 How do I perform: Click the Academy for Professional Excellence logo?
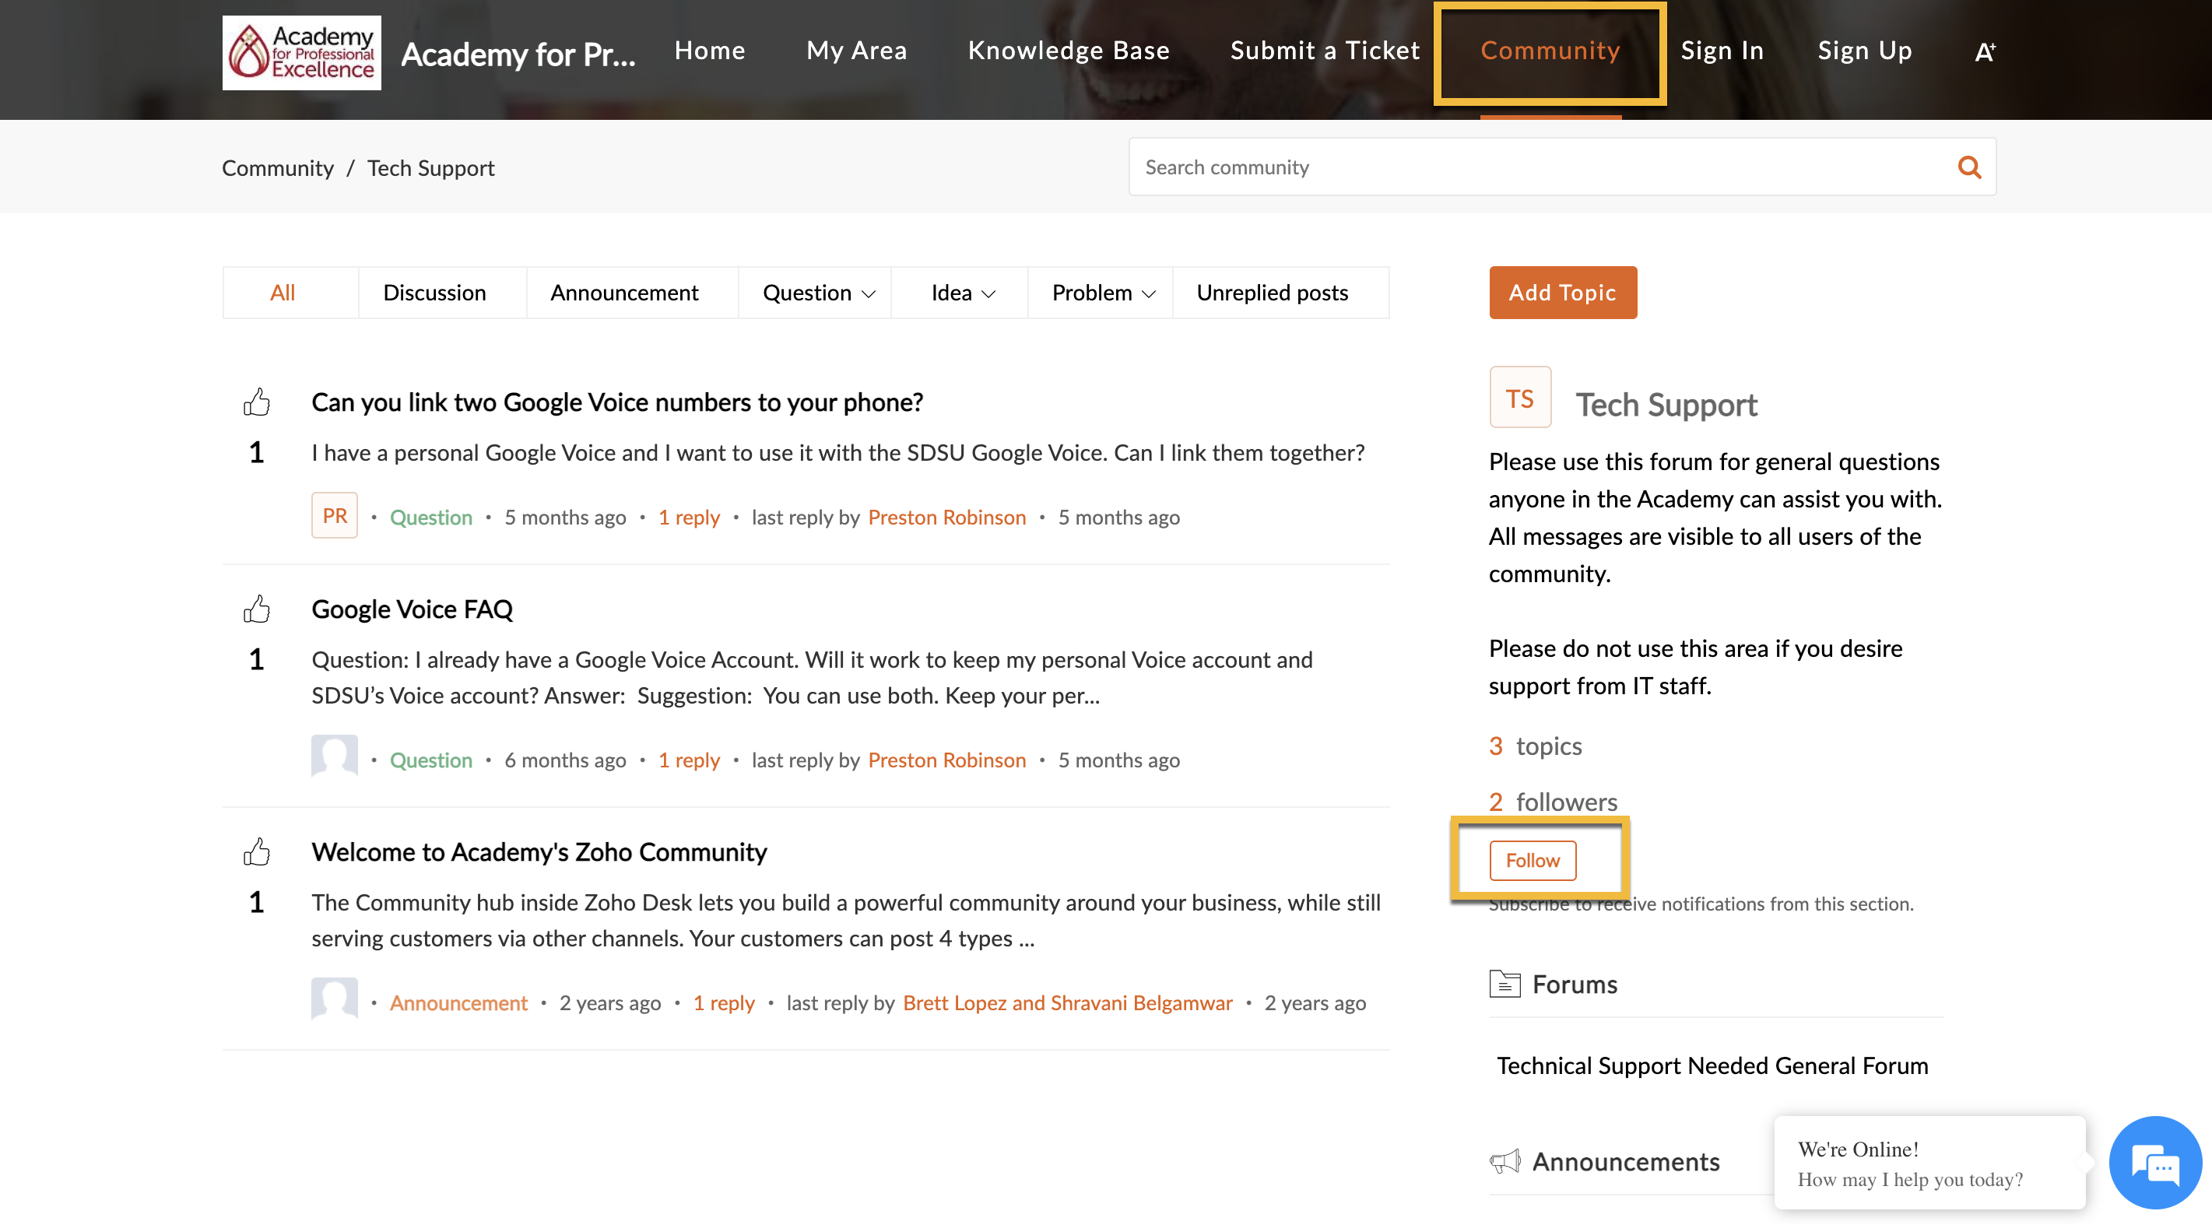pos(301,52)
